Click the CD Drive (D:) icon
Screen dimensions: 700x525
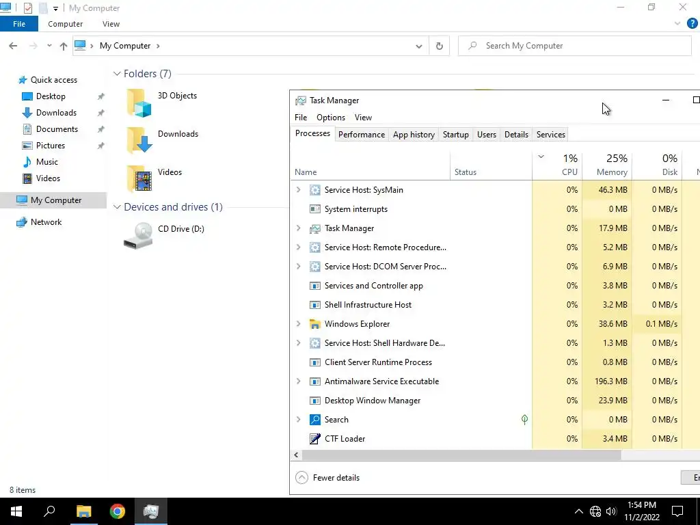point(138,236)
